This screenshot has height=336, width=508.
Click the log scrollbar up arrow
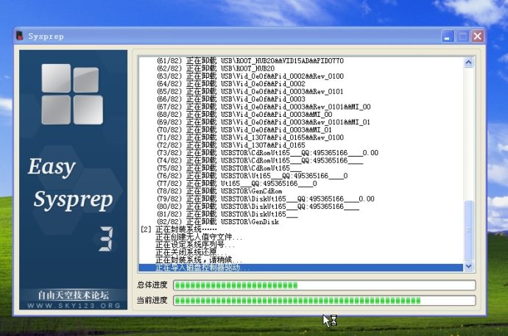pos(468,62)
